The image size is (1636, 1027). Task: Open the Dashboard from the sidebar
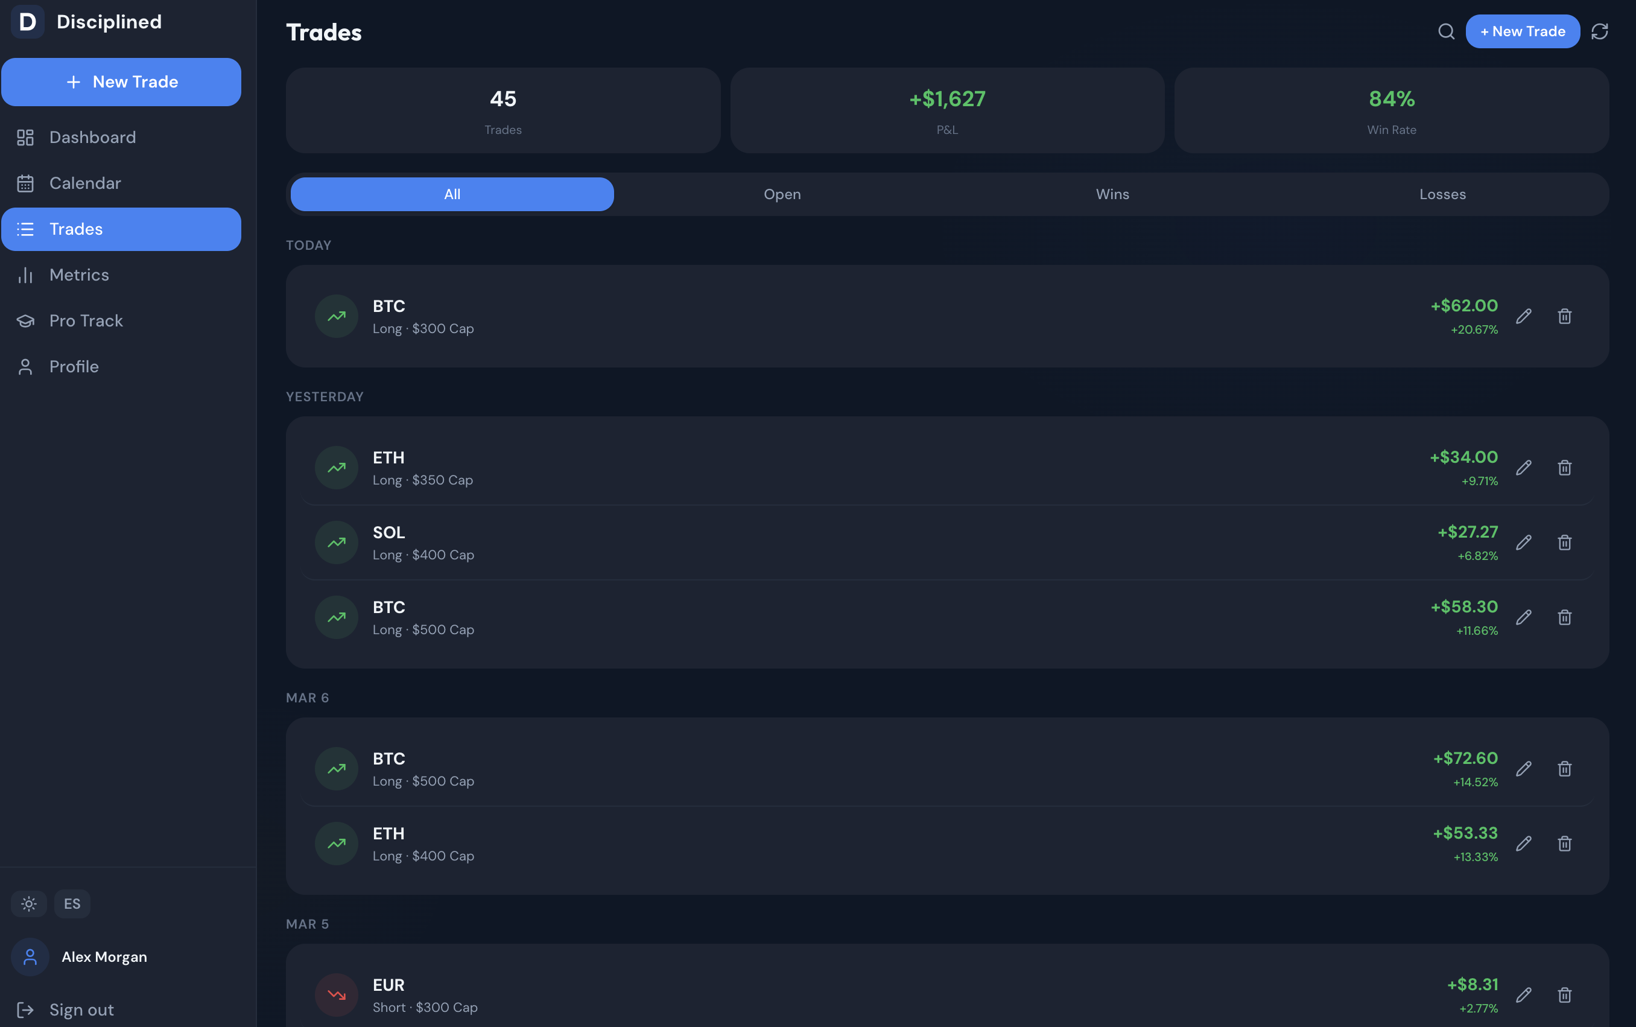pyautogui.click(x=92, y=136)
